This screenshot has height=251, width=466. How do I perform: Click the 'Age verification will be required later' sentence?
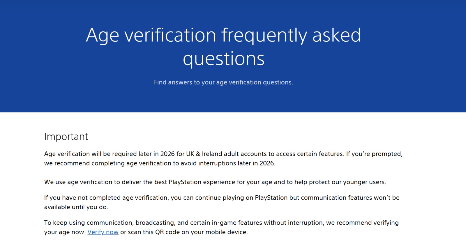tap(116, 154)
